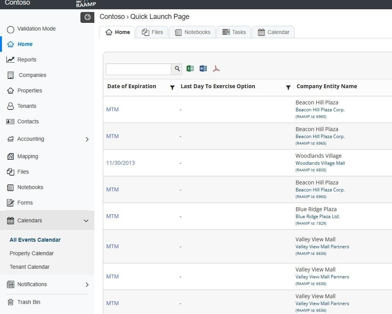
Task: Expand the Accounting submenu
Action: [x=87, y=139]
